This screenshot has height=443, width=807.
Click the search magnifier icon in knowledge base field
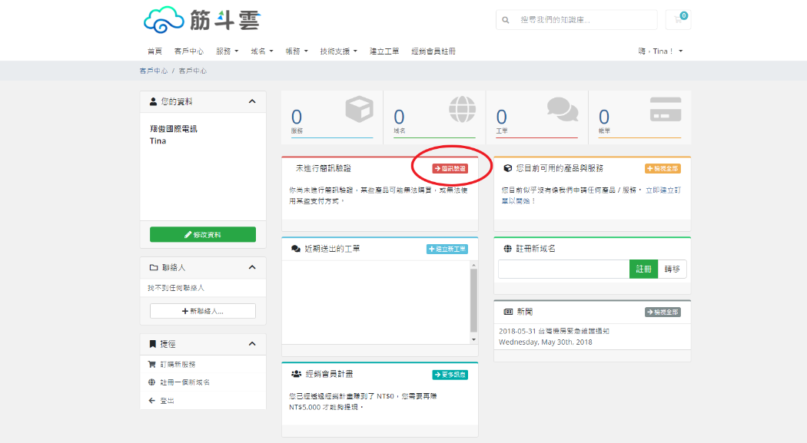pos(505,19)
